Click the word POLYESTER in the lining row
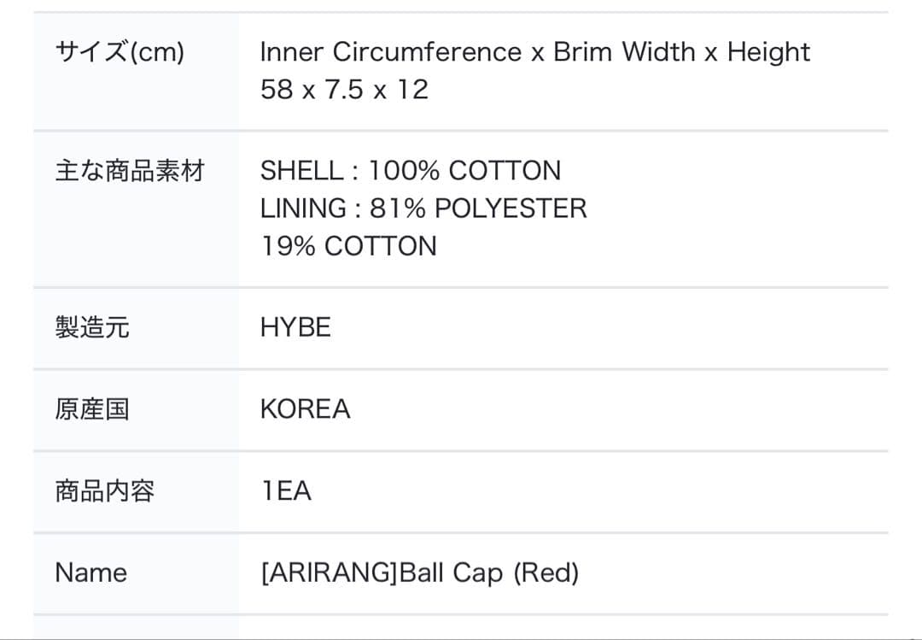The image size is (922, 640). click(511, 208)
